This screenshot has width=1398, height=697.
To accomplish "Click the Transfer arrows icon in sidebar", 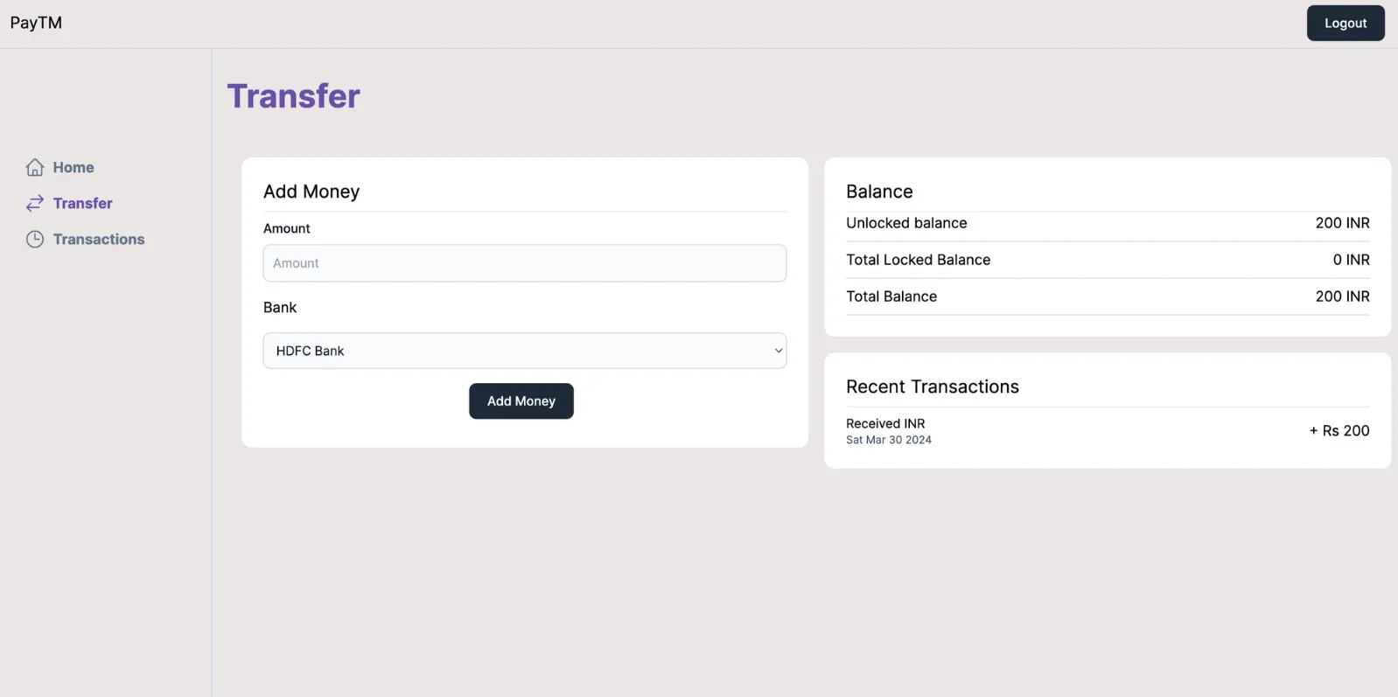I will coord(35,204).
